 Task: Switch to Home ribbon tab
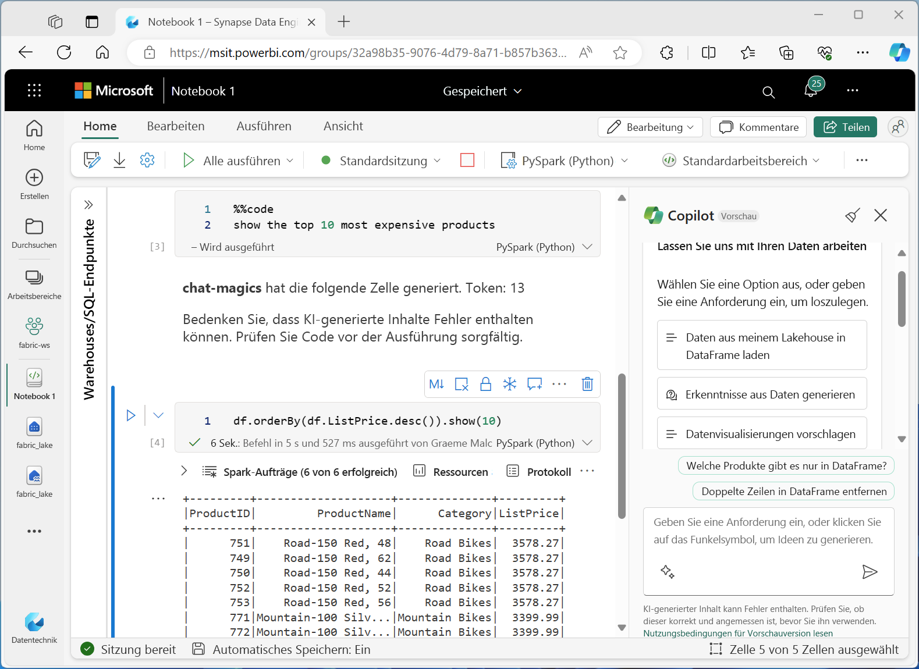pyautogui.click(x=100, y=126)
